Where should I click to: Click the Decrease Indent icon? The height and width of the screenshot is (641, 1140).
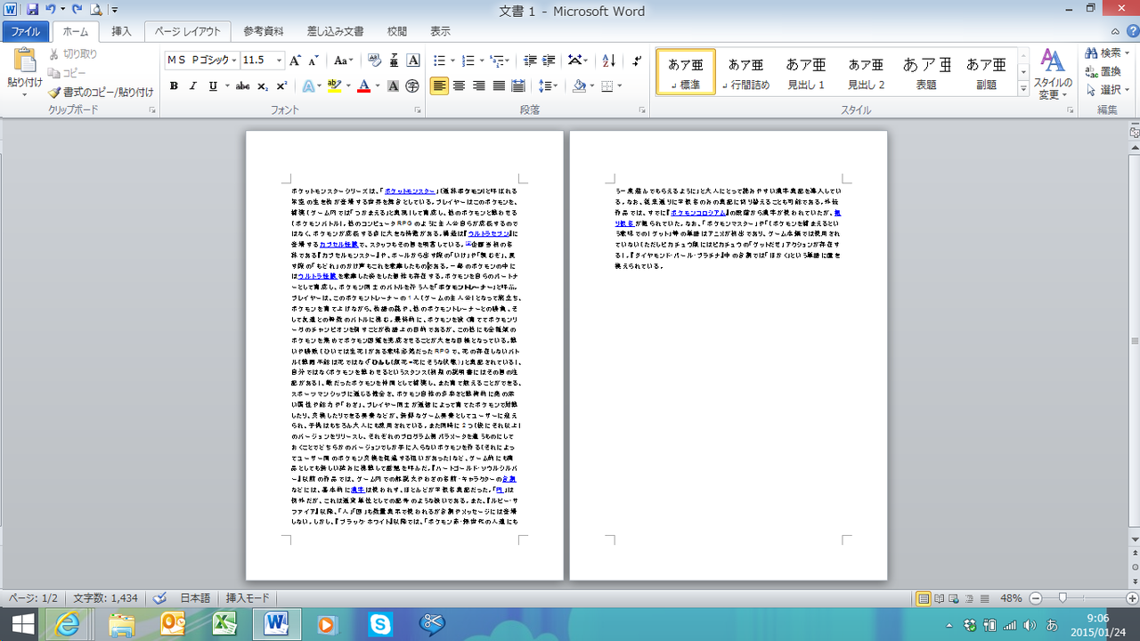pyautogui.click(x=530, y=61)
